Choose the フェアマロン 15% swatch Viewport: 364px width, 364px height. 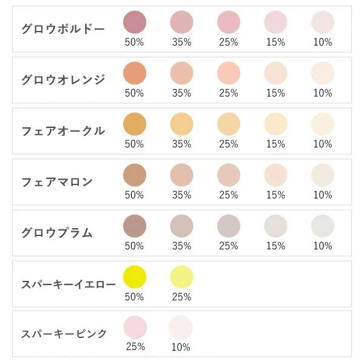pyautogui.click(x=275, y=175)
